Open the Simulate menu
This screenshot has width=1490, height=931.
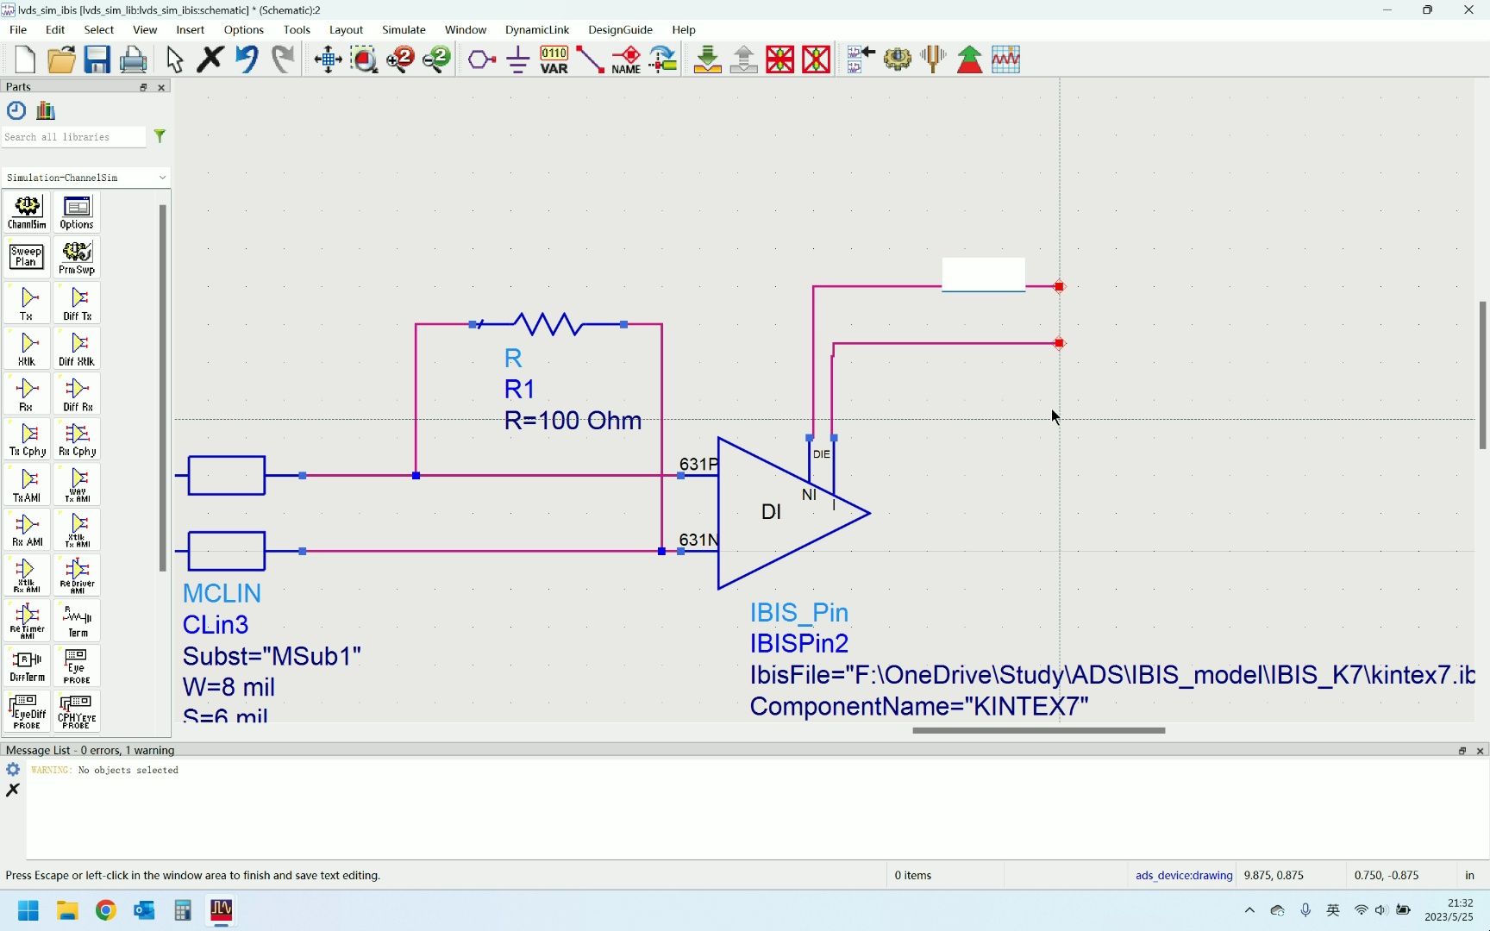(x=404, y=29)
